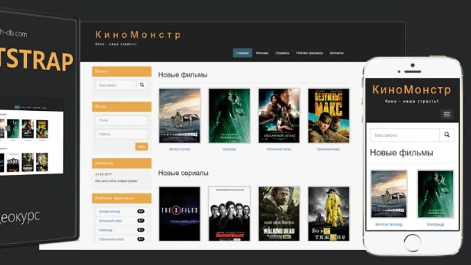This screenshot has width=471, height=265.
Task: Focus the login username field
Action: pos(122,121)
